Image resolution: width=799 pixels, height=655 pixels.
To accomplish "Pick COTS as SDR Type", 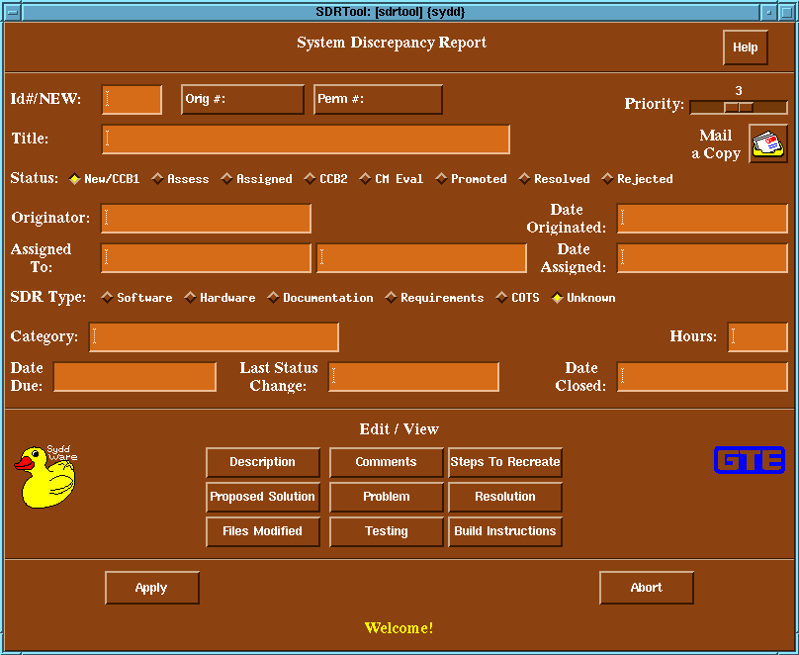I will 518,298.
